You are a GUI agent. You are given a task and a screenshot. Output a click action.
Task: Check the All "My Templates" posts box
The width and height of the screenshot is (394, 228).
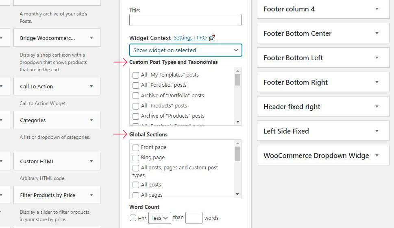(136, 75)
